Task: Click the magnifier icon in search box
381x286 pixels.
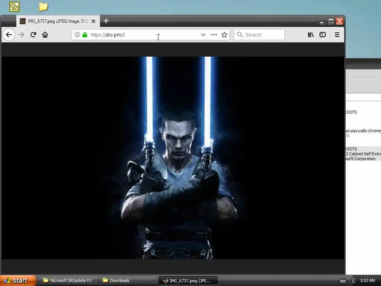Action: (240, 35)
